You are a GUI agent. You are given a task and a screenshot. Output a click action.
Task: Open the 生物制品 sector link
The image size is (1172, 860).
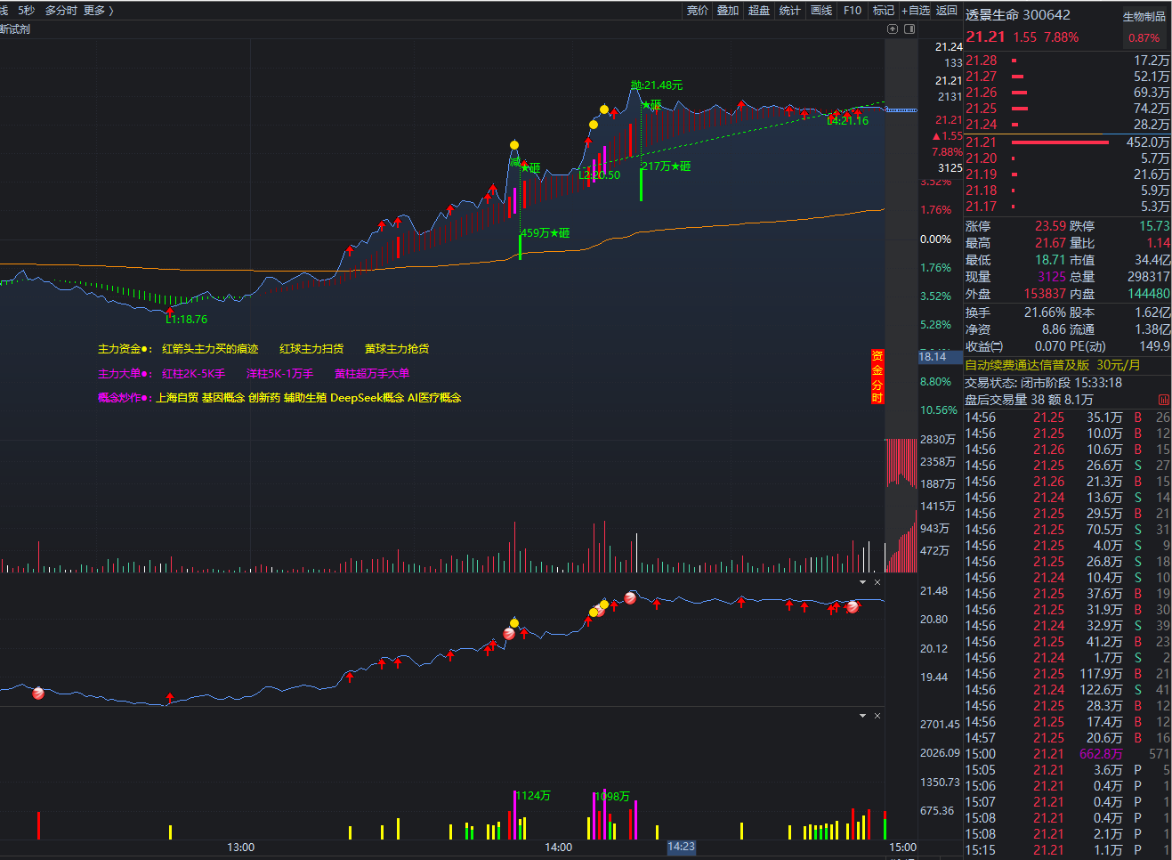[x=1144, y=17]
